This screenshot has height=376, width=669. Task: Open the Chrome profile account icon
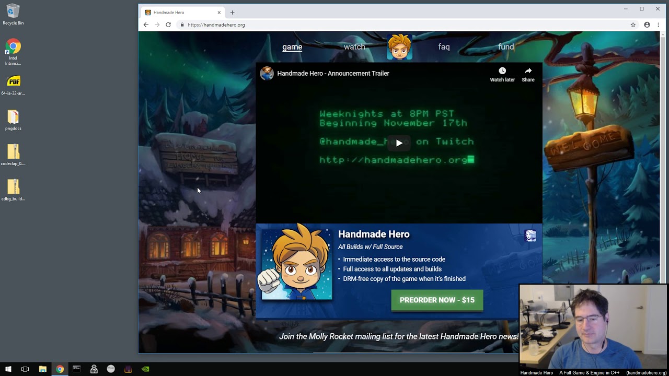647,25
